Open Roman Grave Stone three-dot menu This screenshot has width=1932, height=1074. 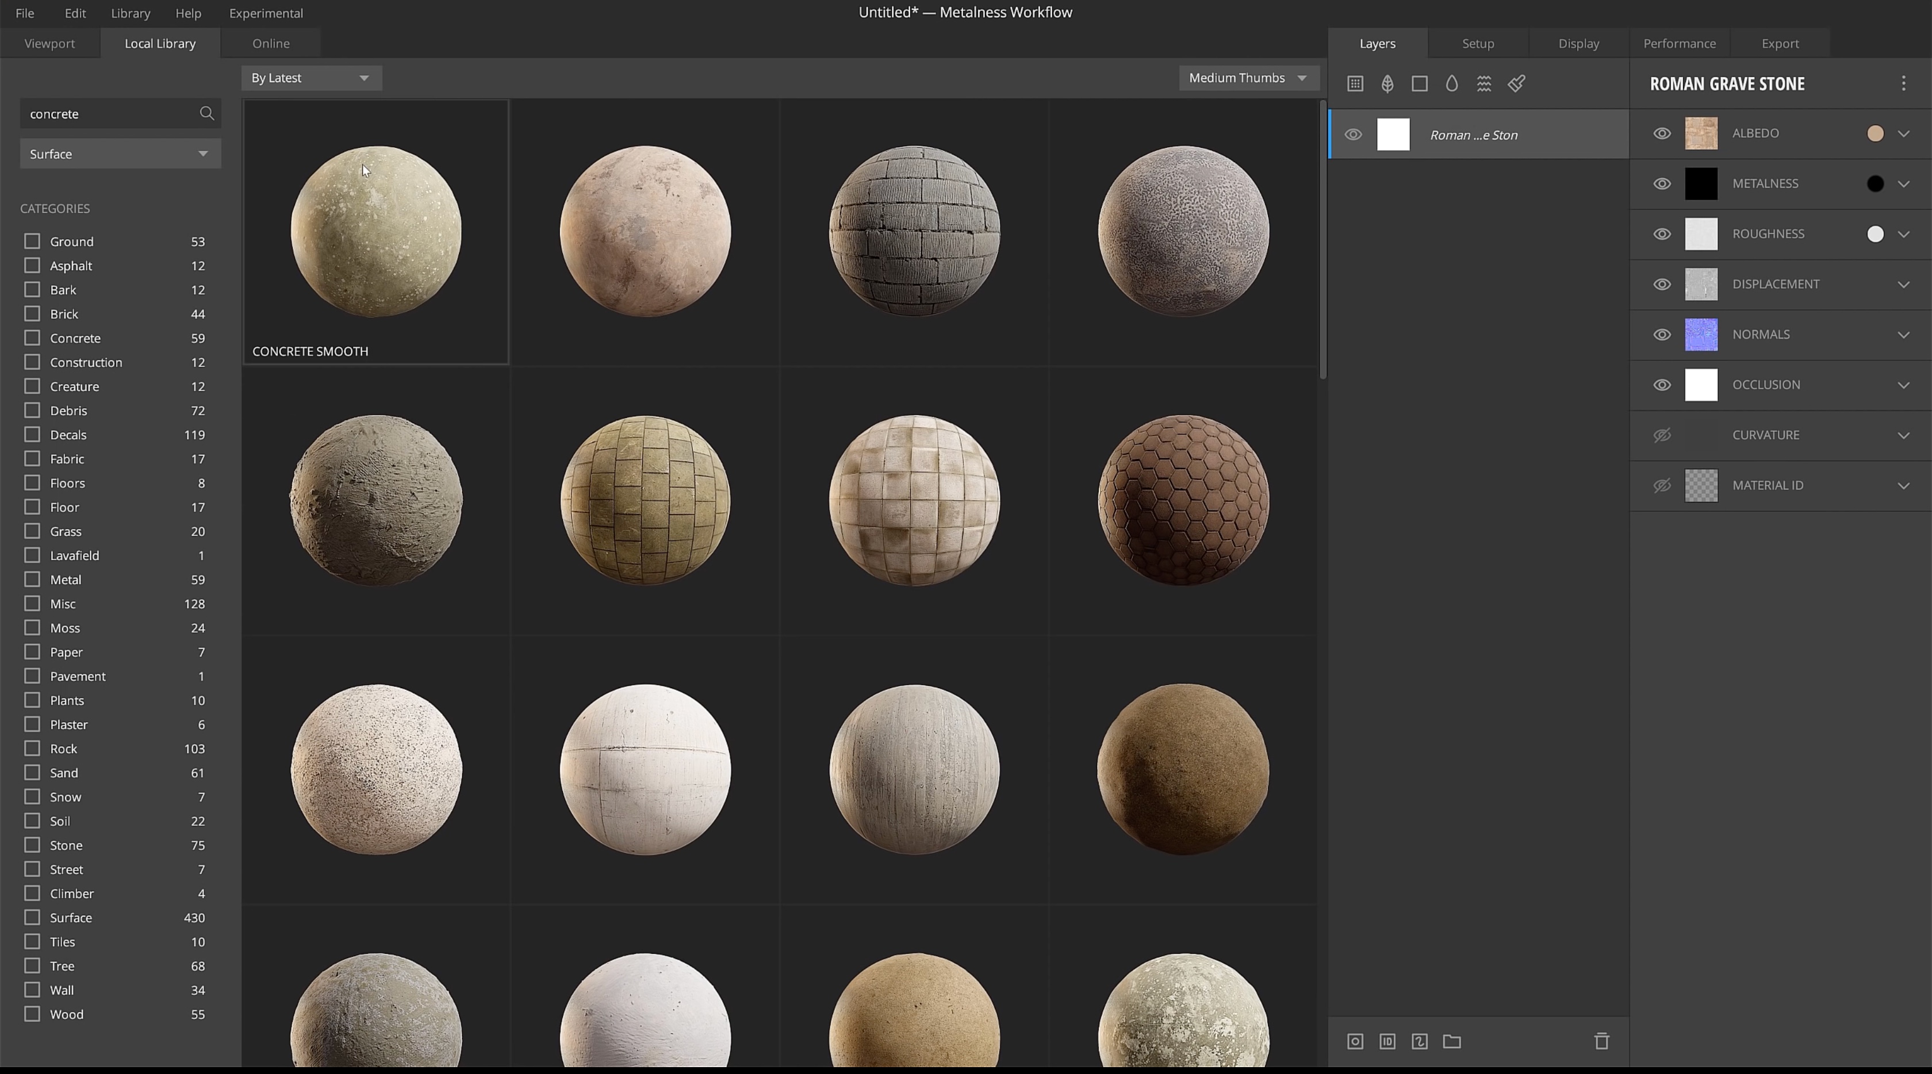pos(1903,83)
